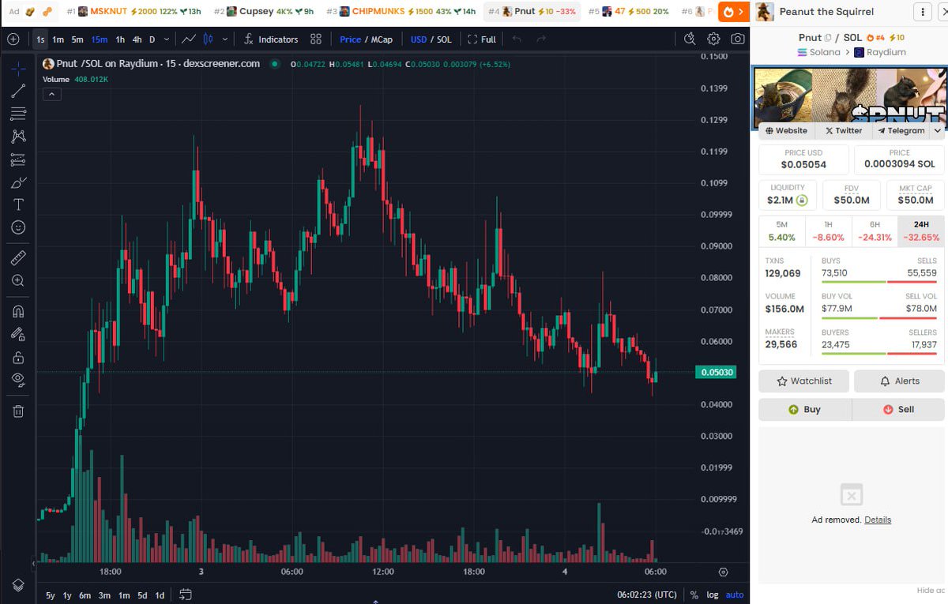Click the green Buy button
This screenshot has height=604, width=948.
(x=805, y=410)
